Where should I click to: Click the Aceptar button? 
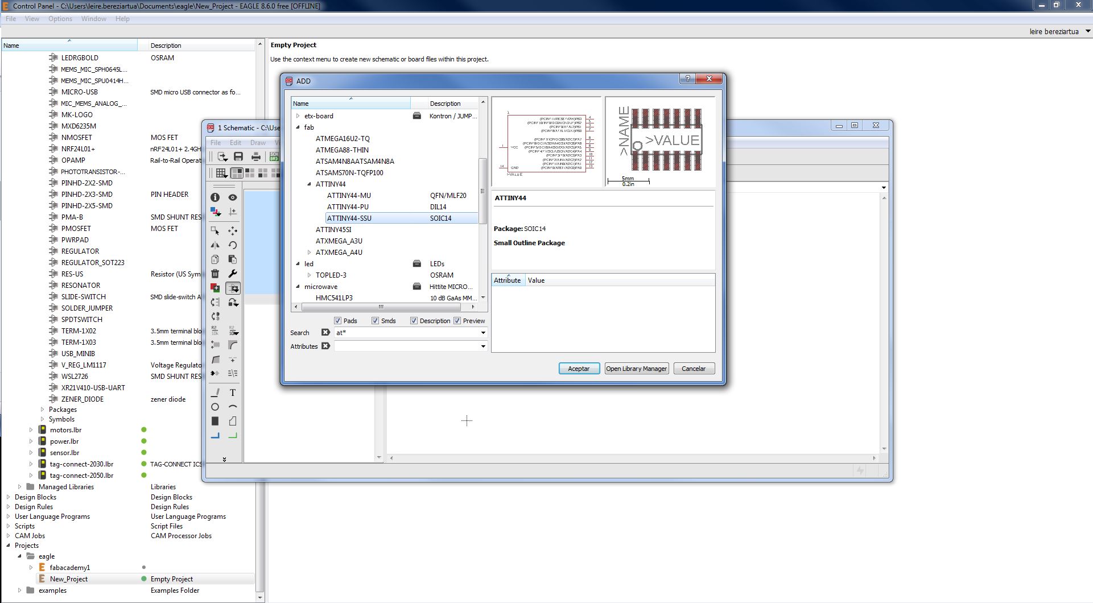[x=579, y=369]
